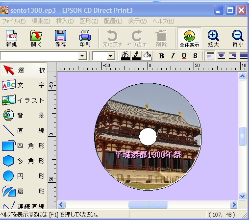Screen dimensions: 249x220
Task: Undo with 元に戻す icon
Action: 112,38
